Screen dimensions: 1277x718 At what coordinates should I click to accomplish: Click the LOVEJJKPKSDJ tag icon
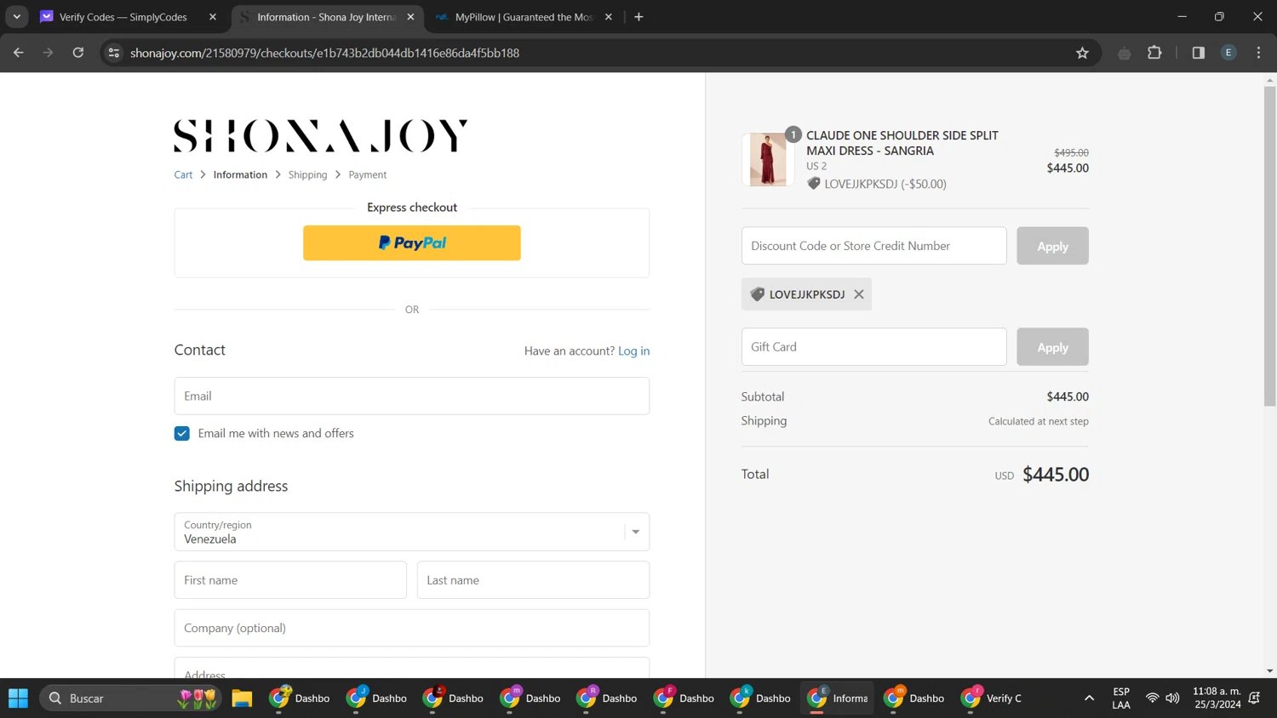[757, 294]
